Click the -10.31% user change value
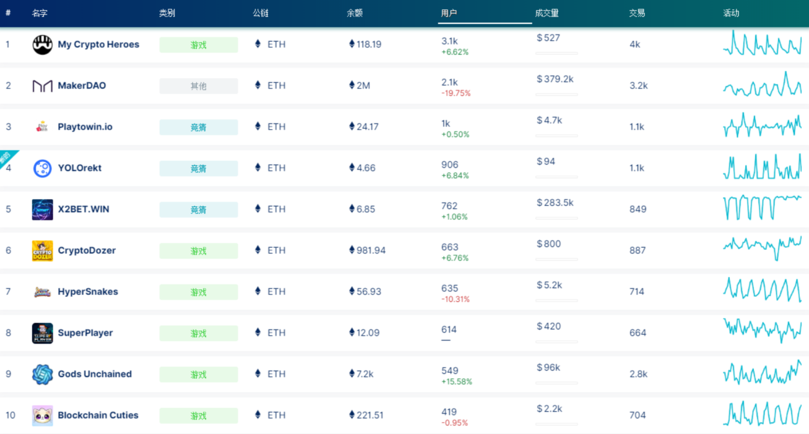The height and width of the screenshot is (434, 809). 456,299
